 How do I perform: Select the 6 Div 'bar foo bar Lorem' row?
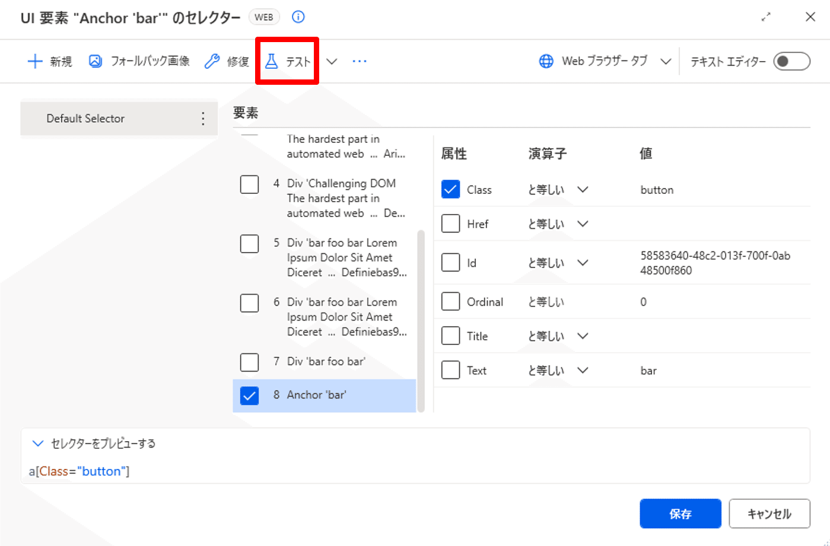[x=325, y=317]
